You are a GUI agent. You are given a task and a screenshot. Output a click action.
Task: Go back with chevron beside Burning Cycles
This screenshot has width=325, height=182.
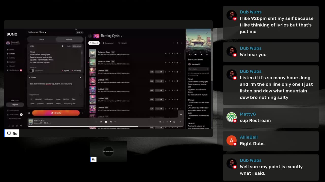coord(90,36)
